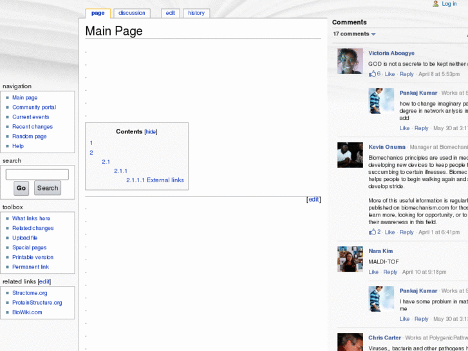Reply to Nara Kim's comment

point(390,272)
